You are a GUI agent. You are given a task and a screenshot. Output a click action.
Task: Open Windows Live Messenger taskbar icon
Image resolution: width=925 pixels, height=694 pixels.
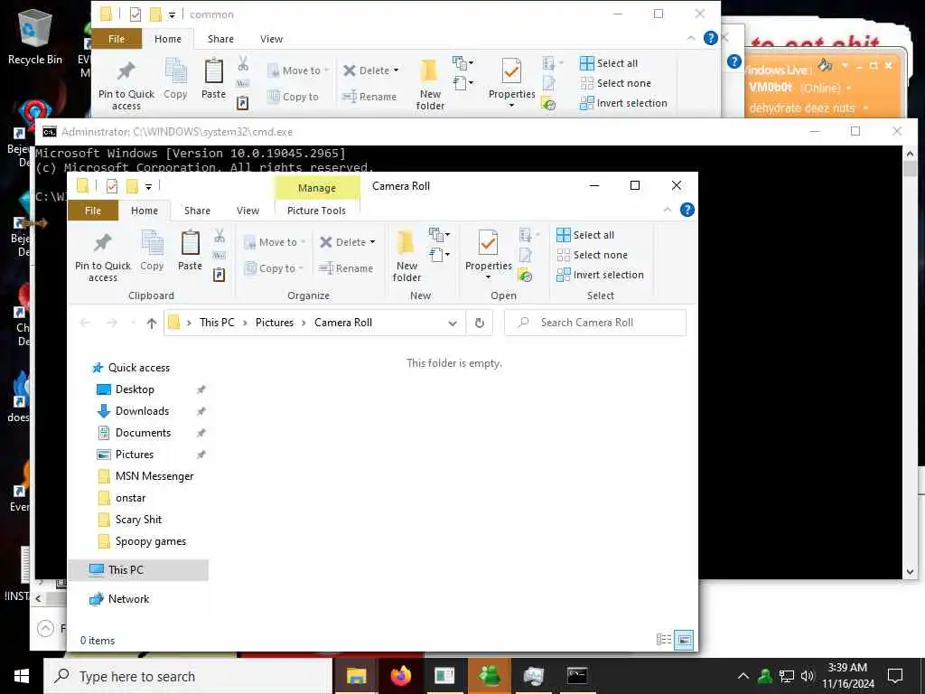pos(489,676)
